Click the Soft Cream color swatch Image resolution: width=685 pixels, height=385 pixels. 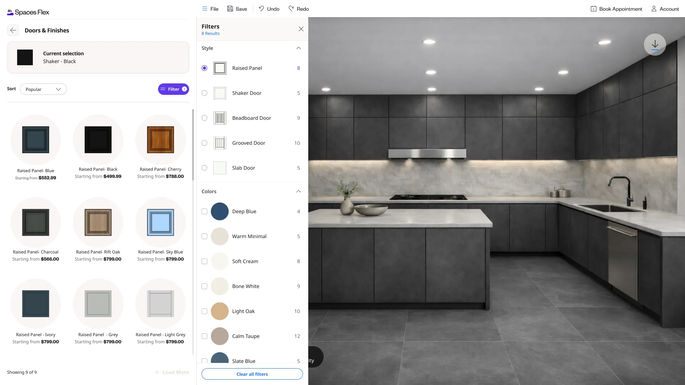click(x=220, y=261)
